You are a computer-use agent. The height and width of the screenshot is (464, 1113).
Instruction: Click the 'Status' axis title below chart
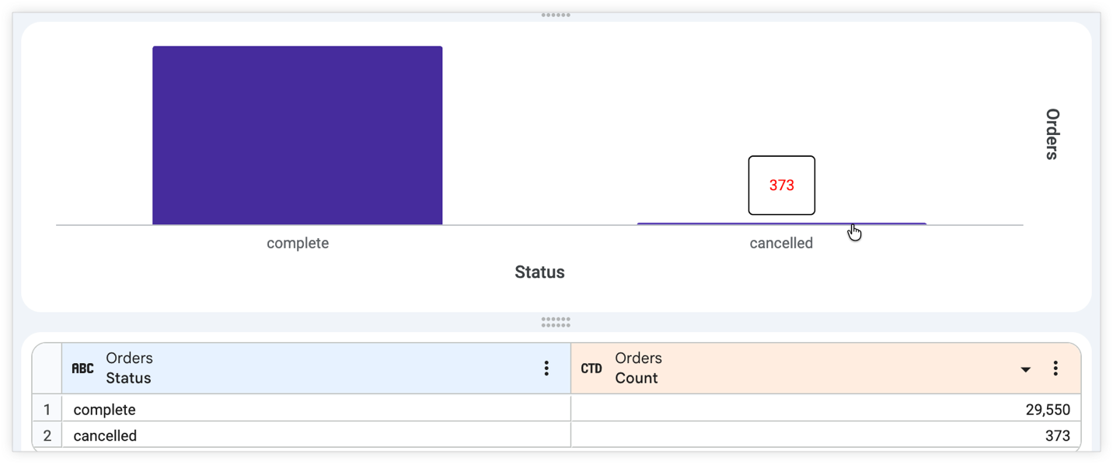click(x=539, y=272)
